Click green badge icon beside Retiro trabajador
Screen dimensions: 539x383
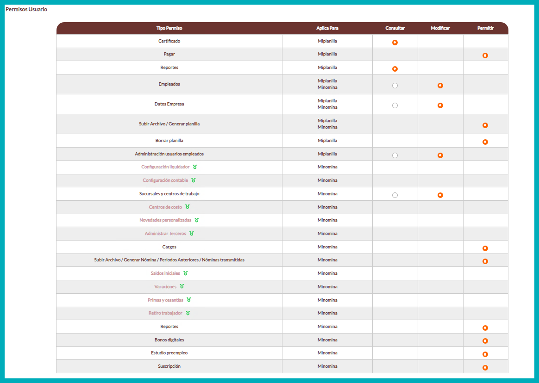(x=188, y=313)
